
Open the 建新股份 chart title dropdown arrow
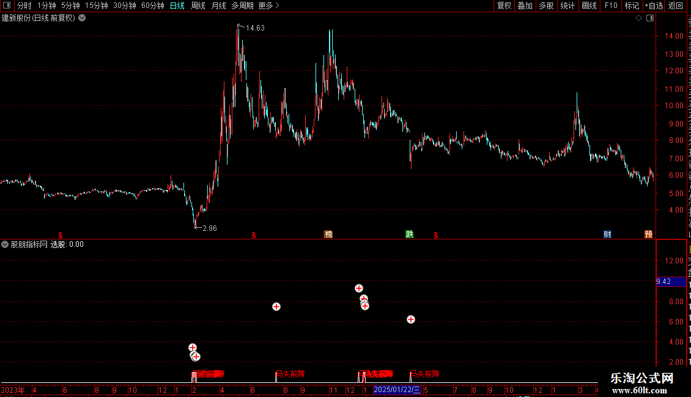82,18
